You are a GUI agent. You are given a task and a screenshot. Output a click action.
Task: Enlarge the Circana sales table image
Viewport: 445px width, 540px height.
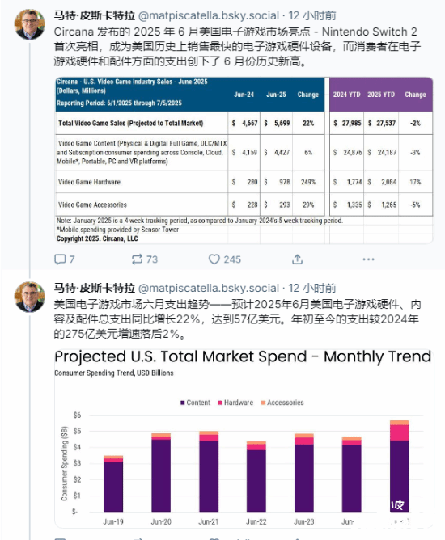pyautogui.click(x=244, y=161)
